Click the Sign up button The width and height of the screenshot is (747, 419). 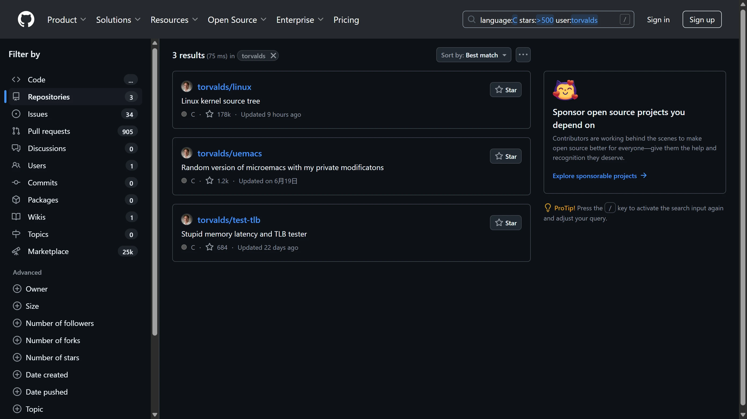point(701,20)
